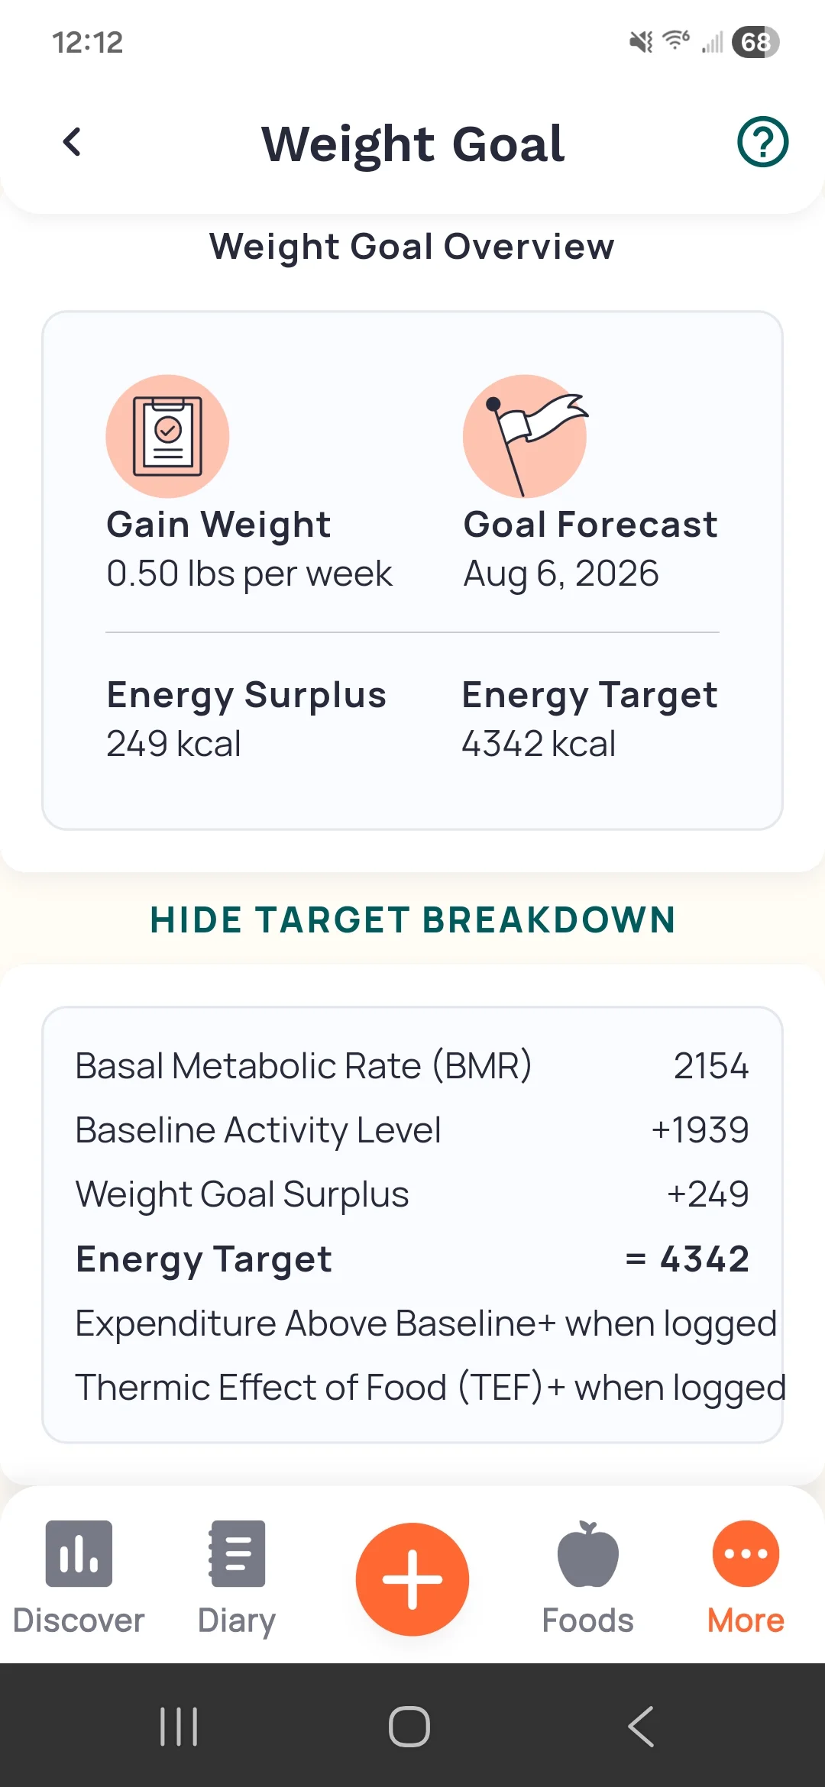Tap the Weight Goal Surplus row

click(411, 1194)
